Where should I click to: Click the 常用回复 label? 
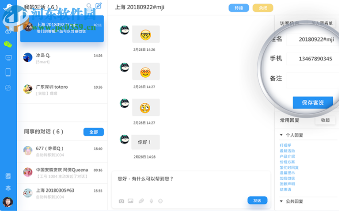(289, 120)
